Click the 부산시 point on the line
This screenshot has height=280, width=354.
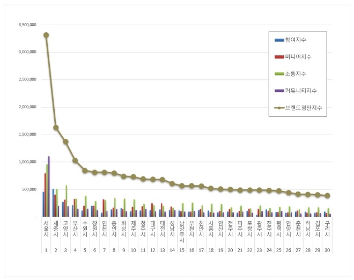point(75,160)
